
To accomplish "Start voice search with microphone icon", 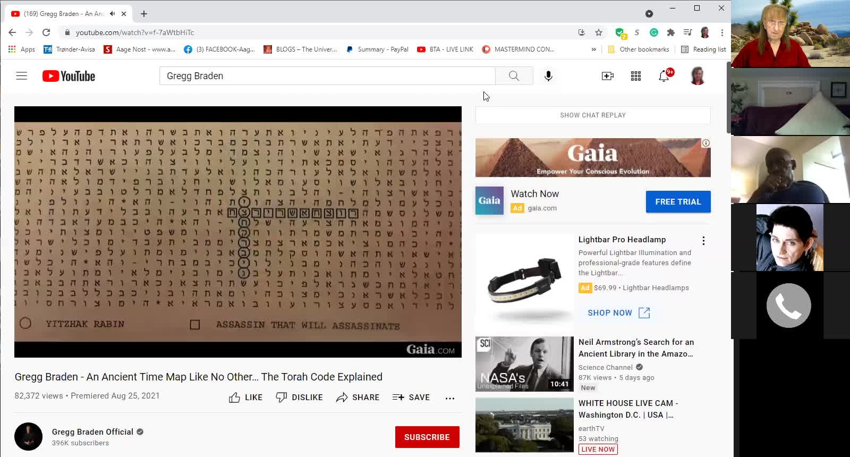I will pos(548,76).
